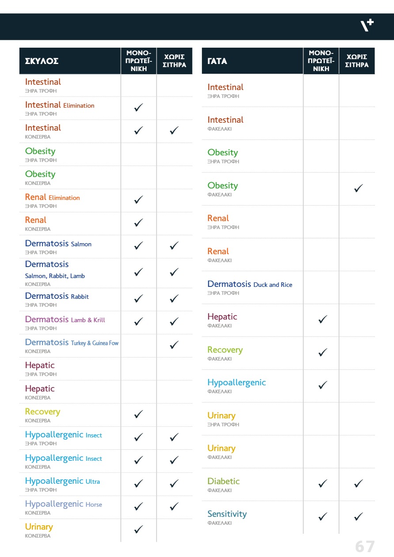
Task: Click the Hypoallergenic Ultra product name
Action: [62, 481]
